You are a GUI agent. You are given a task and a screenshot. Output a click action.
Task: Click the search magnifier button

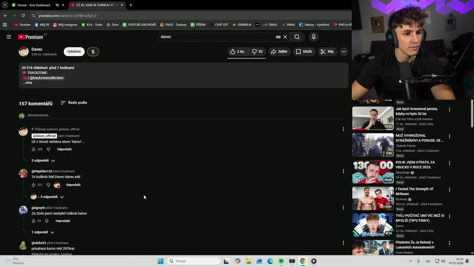click(x=297, y=37)
